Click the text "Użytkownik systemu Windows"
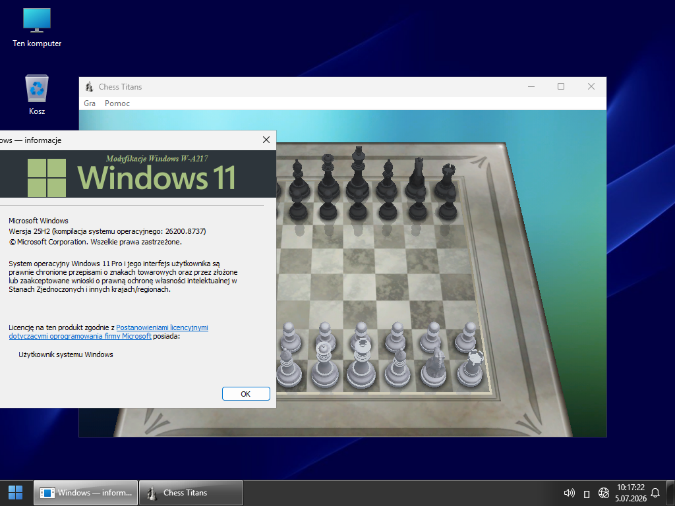 [66, 354]
